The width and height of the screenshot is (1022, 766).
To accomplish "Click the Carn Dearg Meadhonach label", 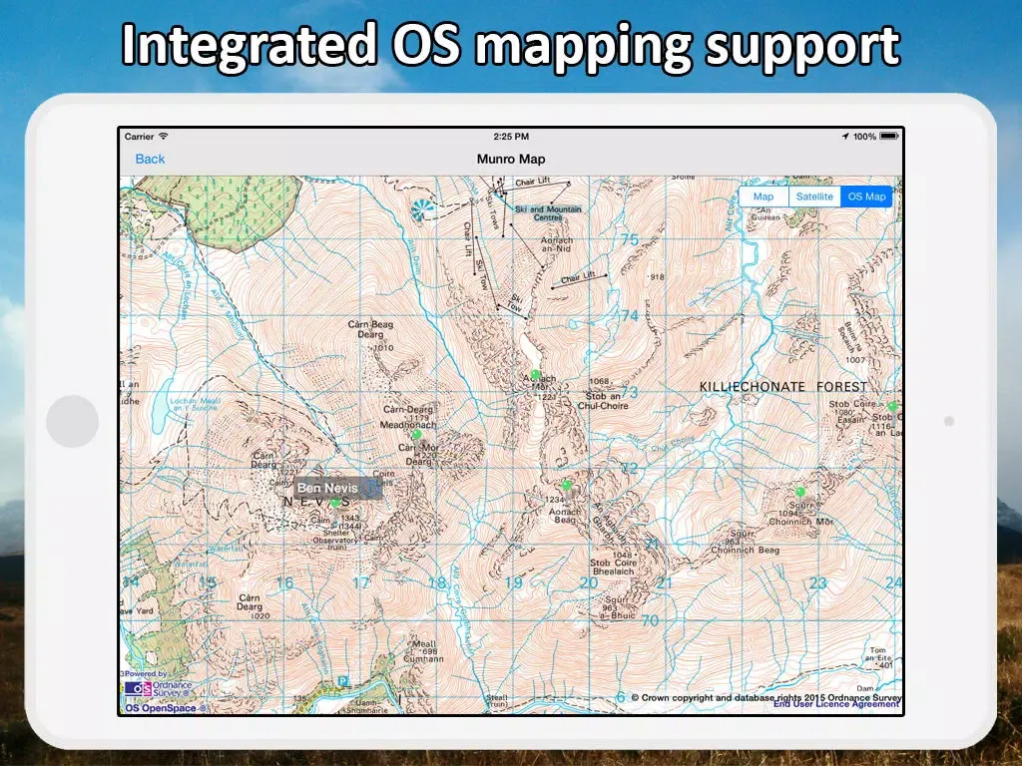I will pos(408,417).
